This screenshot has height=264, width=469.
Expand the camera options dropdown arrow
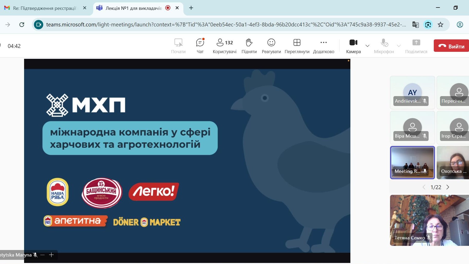(x=367, y=46)
